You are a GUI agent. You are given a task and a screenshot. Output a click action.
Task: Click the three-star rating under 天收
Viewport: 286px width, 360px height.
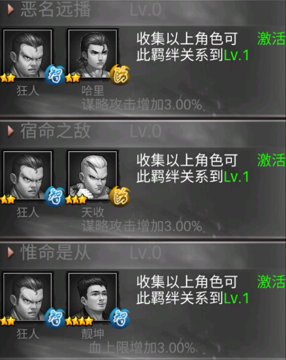[76, 200]
